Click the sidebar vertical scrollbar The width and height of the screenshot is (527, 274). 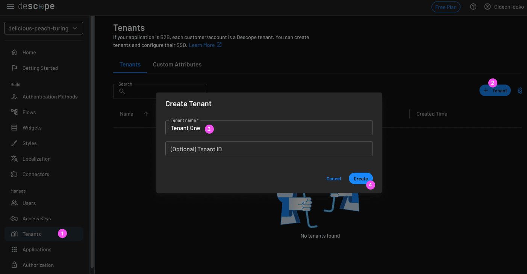(x=92, y=142)
